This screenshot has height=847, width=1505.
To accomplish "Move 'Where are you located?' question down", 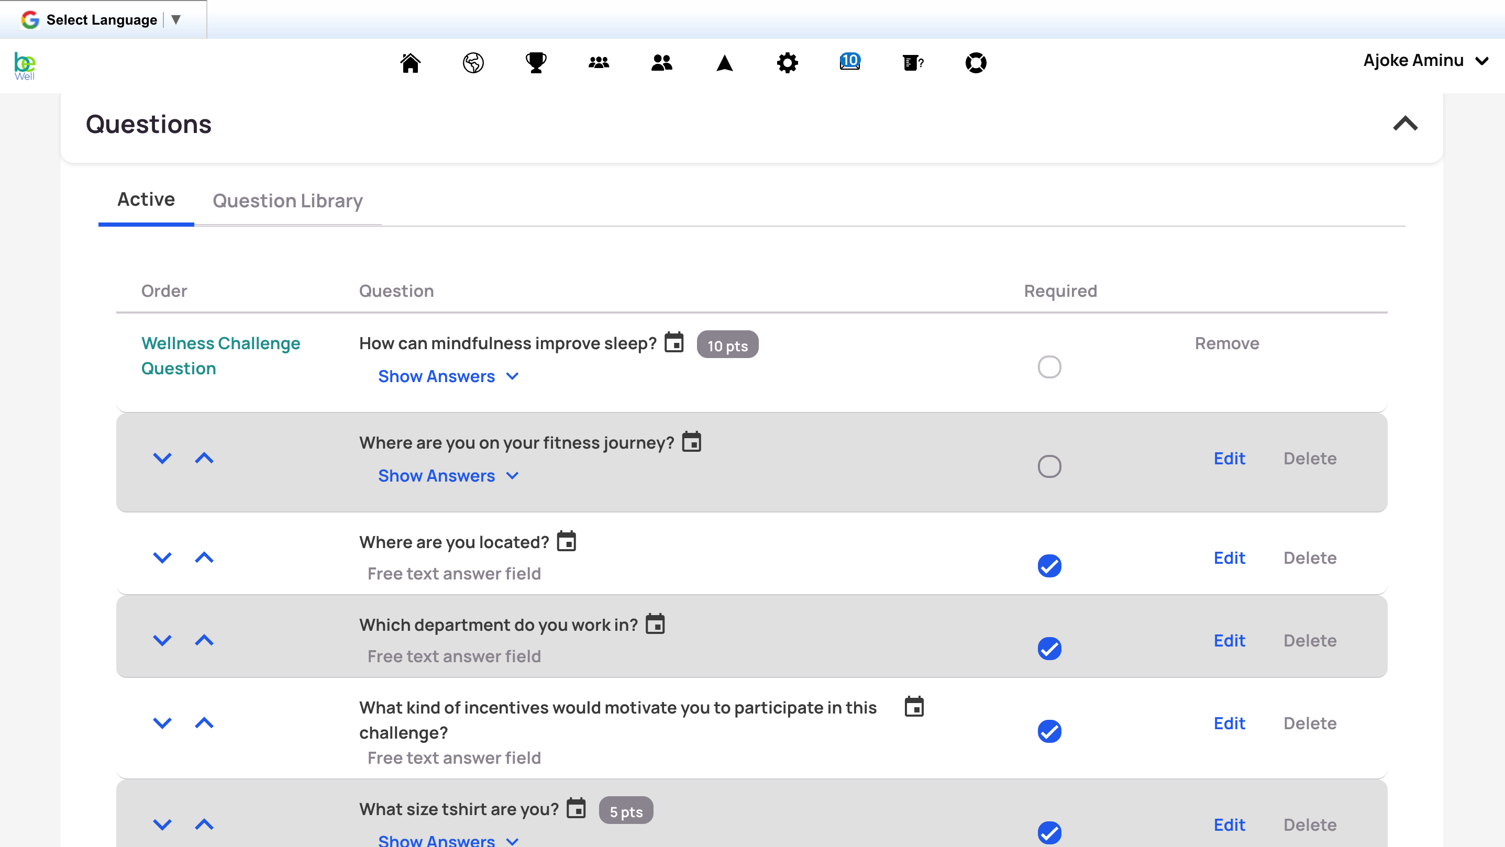I will click(x=162, y=558).
